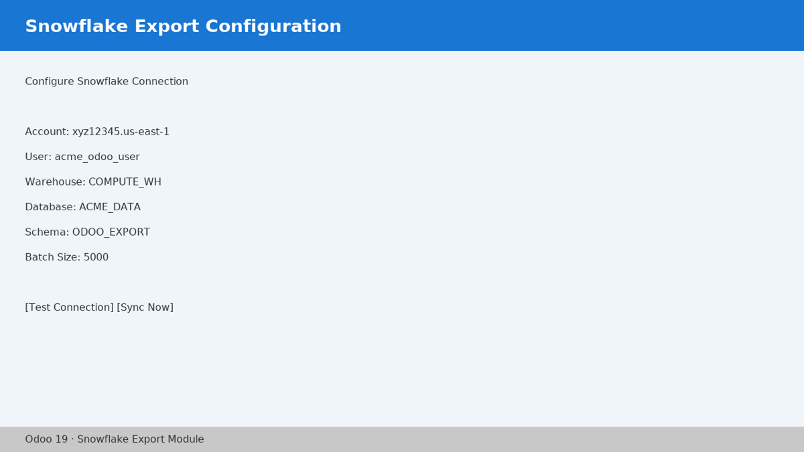Click the acme_odoo_user user value

(97, 157)
